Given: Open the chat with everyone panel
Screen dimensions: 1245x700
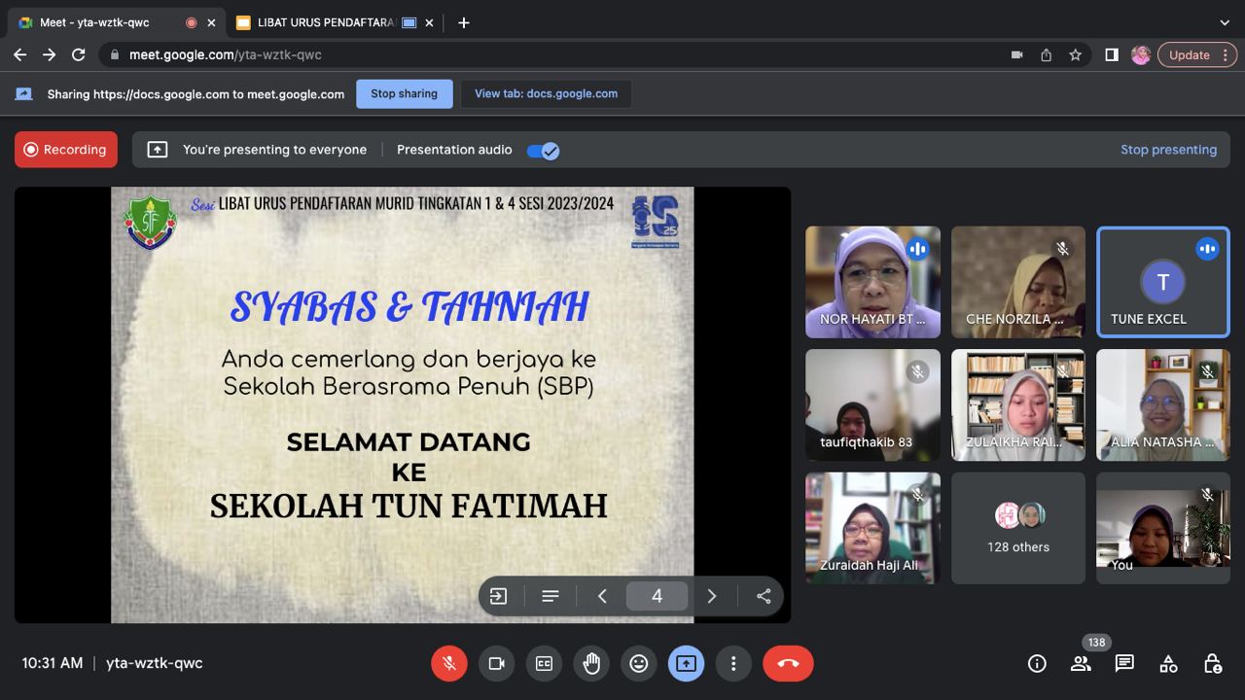Looking at the screenshot, I should [x=1124, y=664].
